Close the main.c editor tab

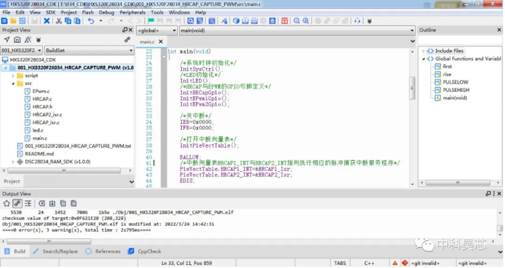161,42
